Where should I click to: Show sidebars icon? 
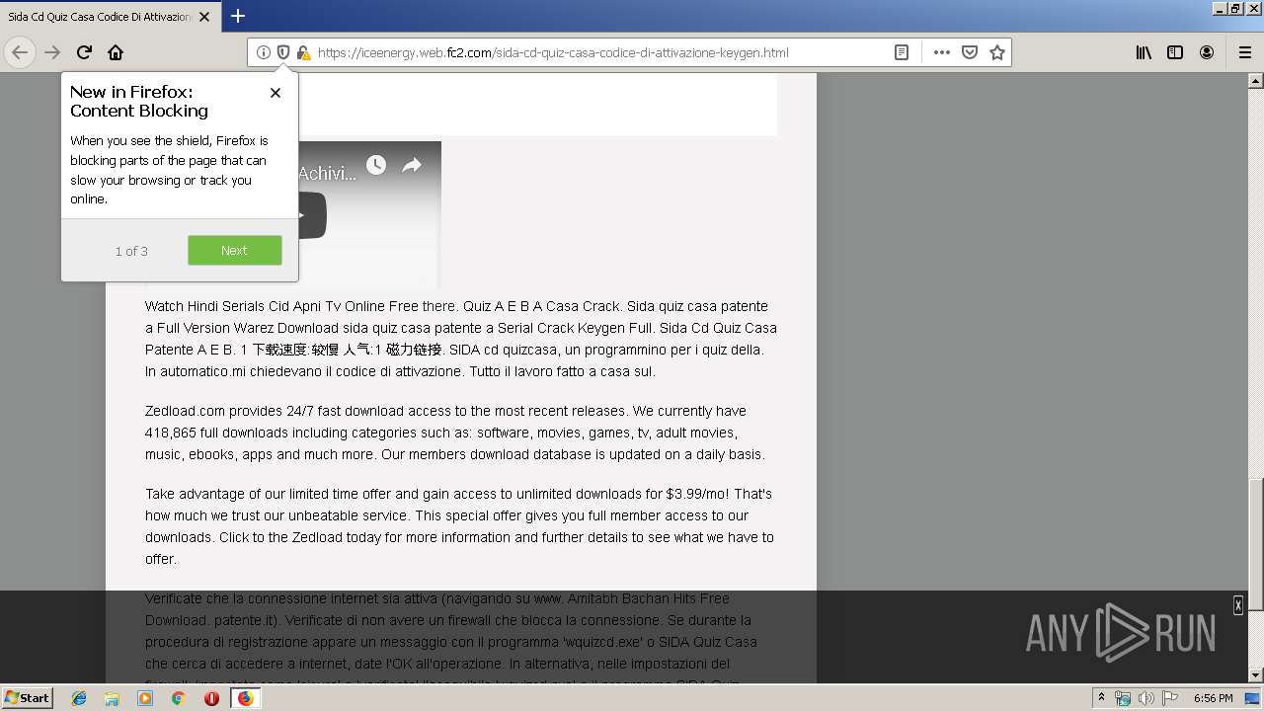[x=1175, y=52]
